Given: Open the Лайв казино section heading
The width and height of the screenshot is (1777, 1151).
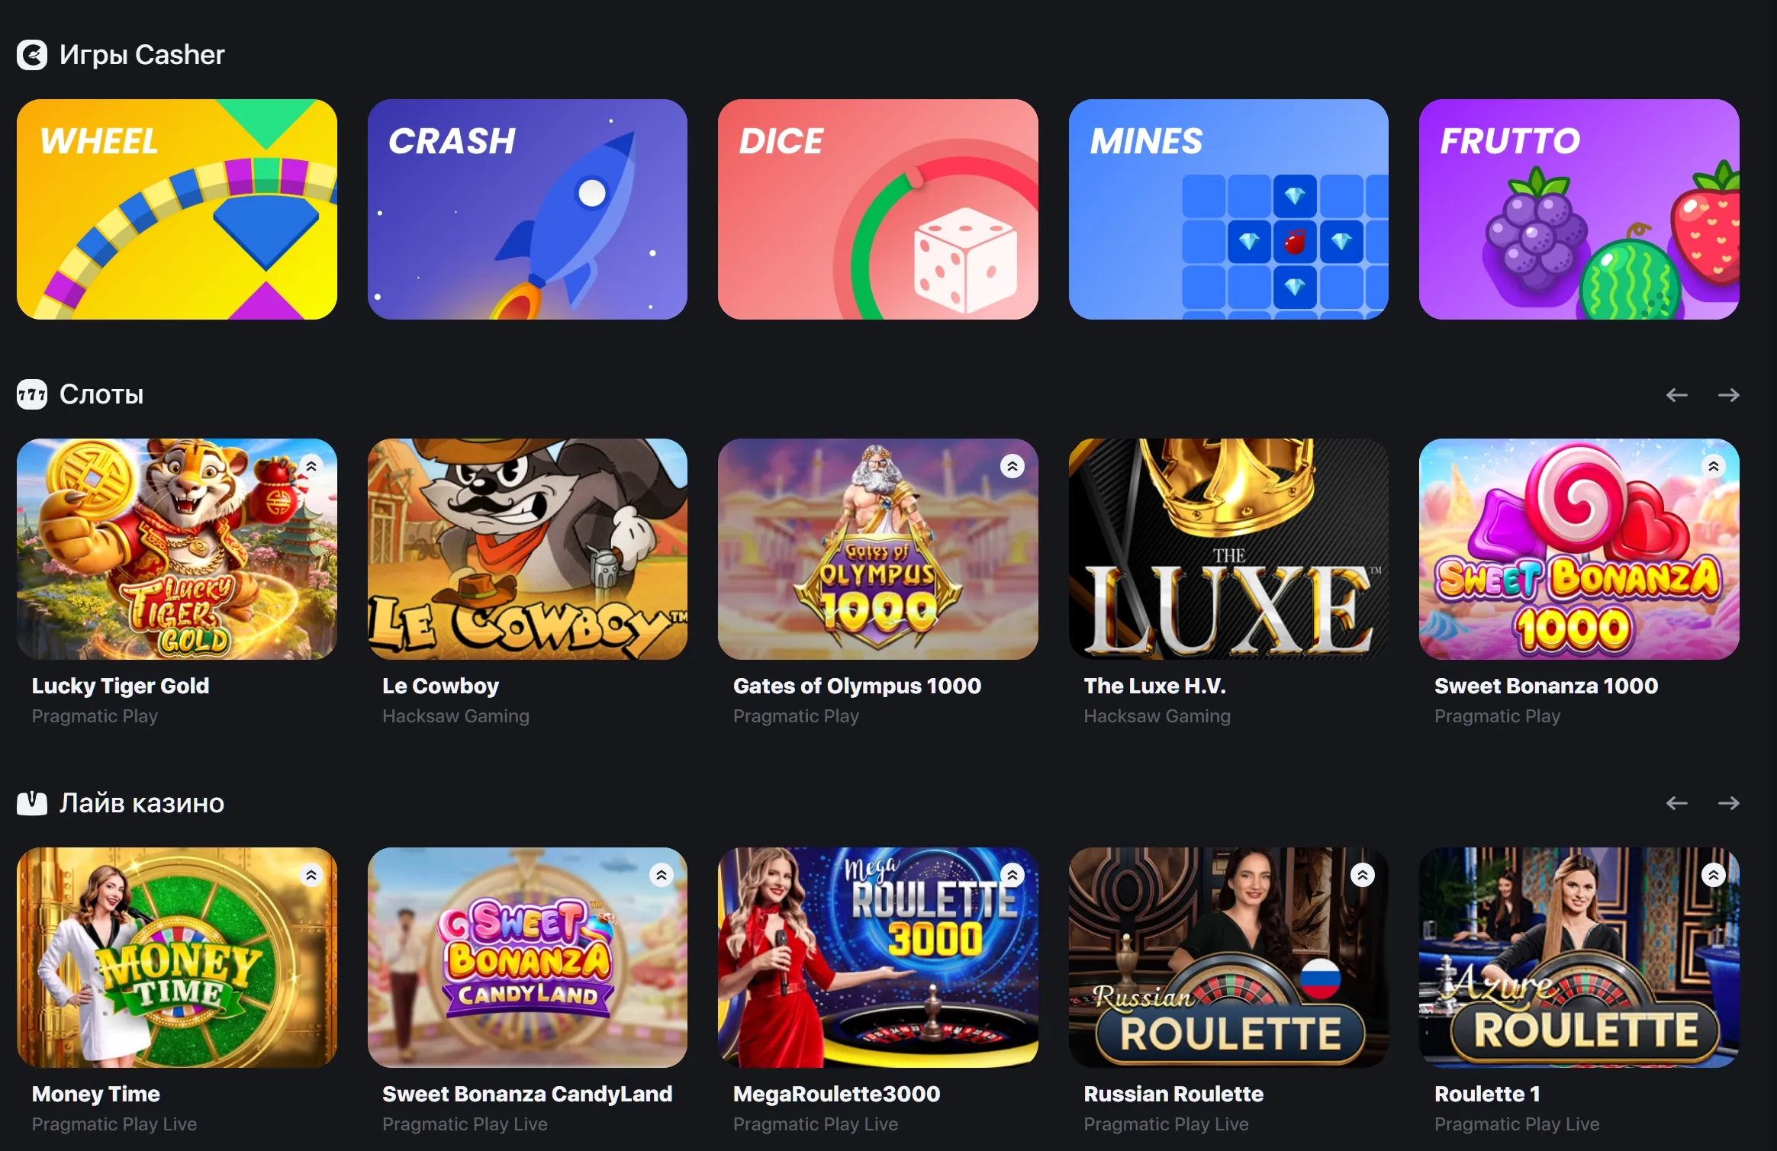Looking at the screenshot, I should pyautogui.click(x=142, y=802).
